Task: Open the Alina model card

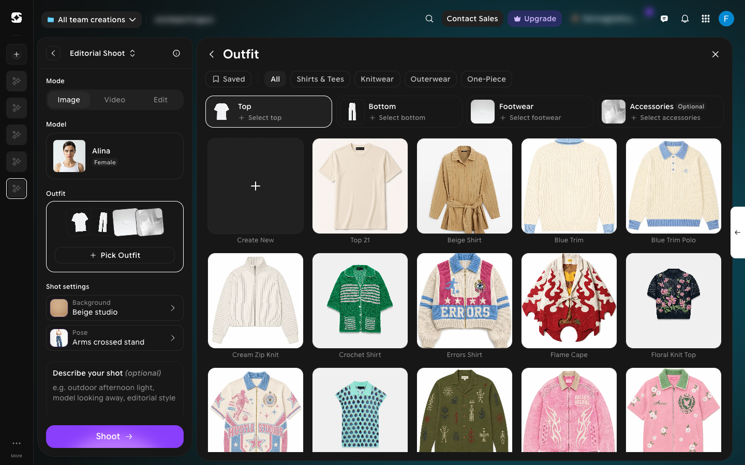Action: [x=115, y=156]
